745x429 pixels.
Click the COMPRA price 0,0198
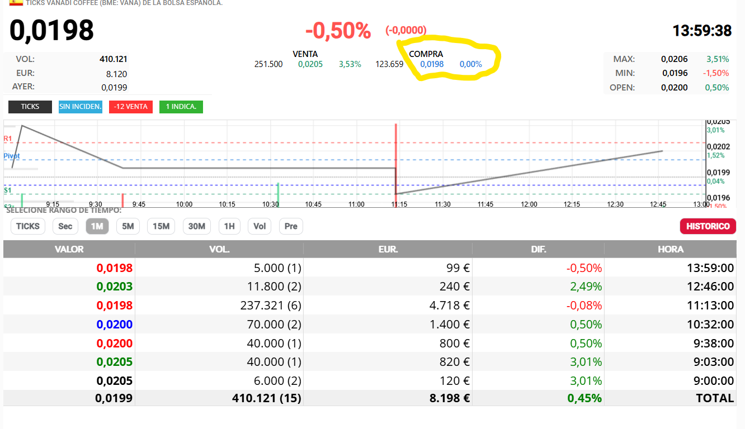(x=432, y=64)
